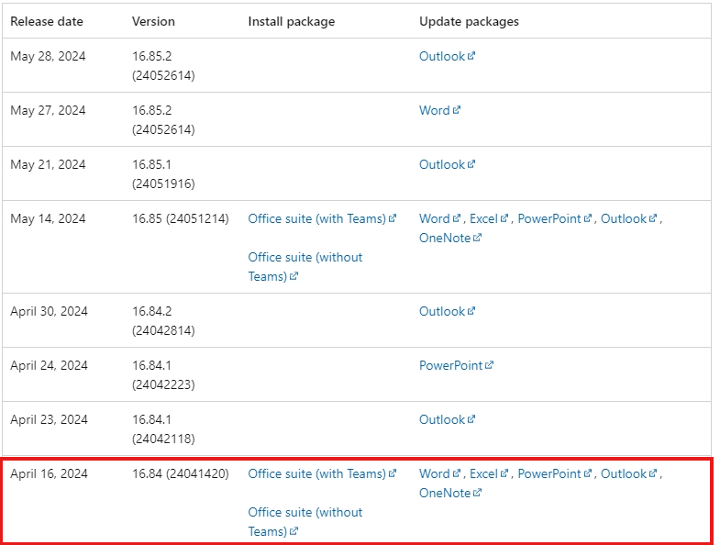Download Office suite (with Teams) for April 16, 2024
This screenshot has width=720, height=545.
pos(322,473)
